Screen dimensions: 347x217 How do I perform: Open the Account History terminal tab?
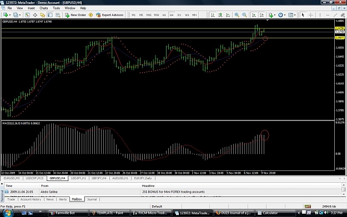(31, 199)
